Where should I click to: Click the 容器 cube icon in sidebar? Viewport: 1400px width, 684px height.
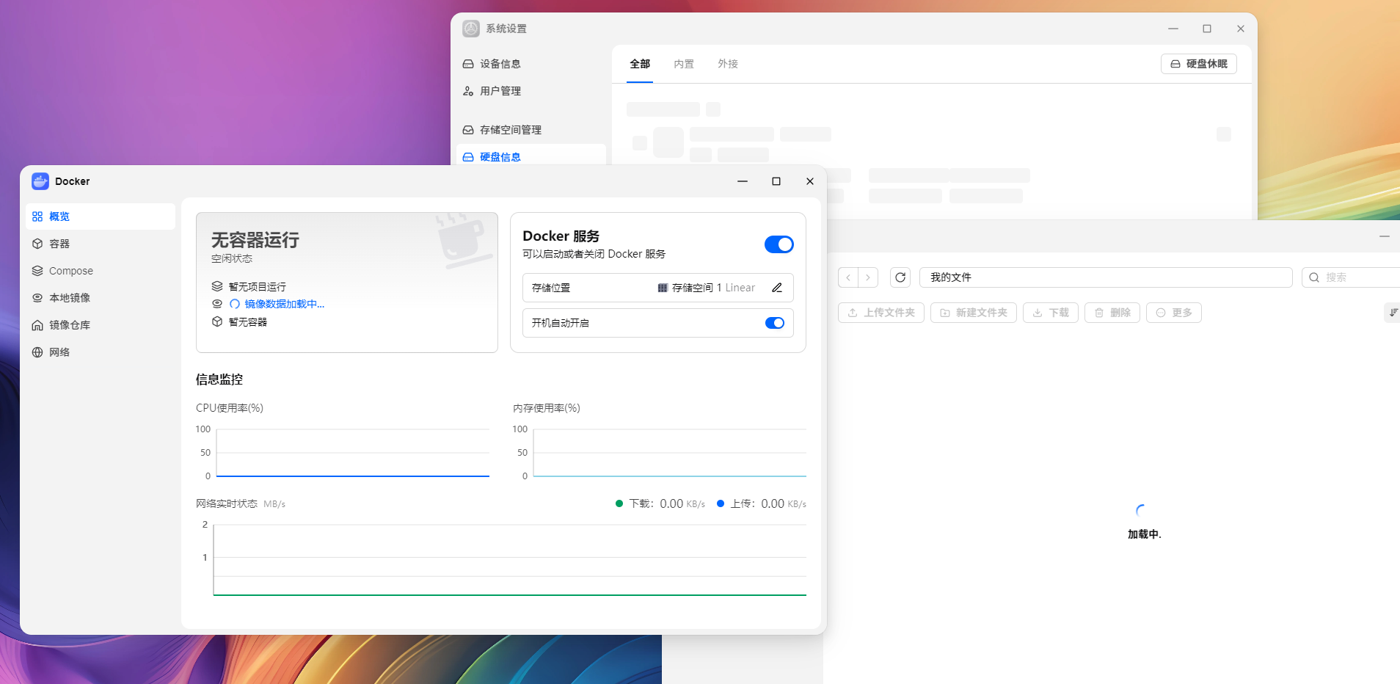[x=37, y=244]
